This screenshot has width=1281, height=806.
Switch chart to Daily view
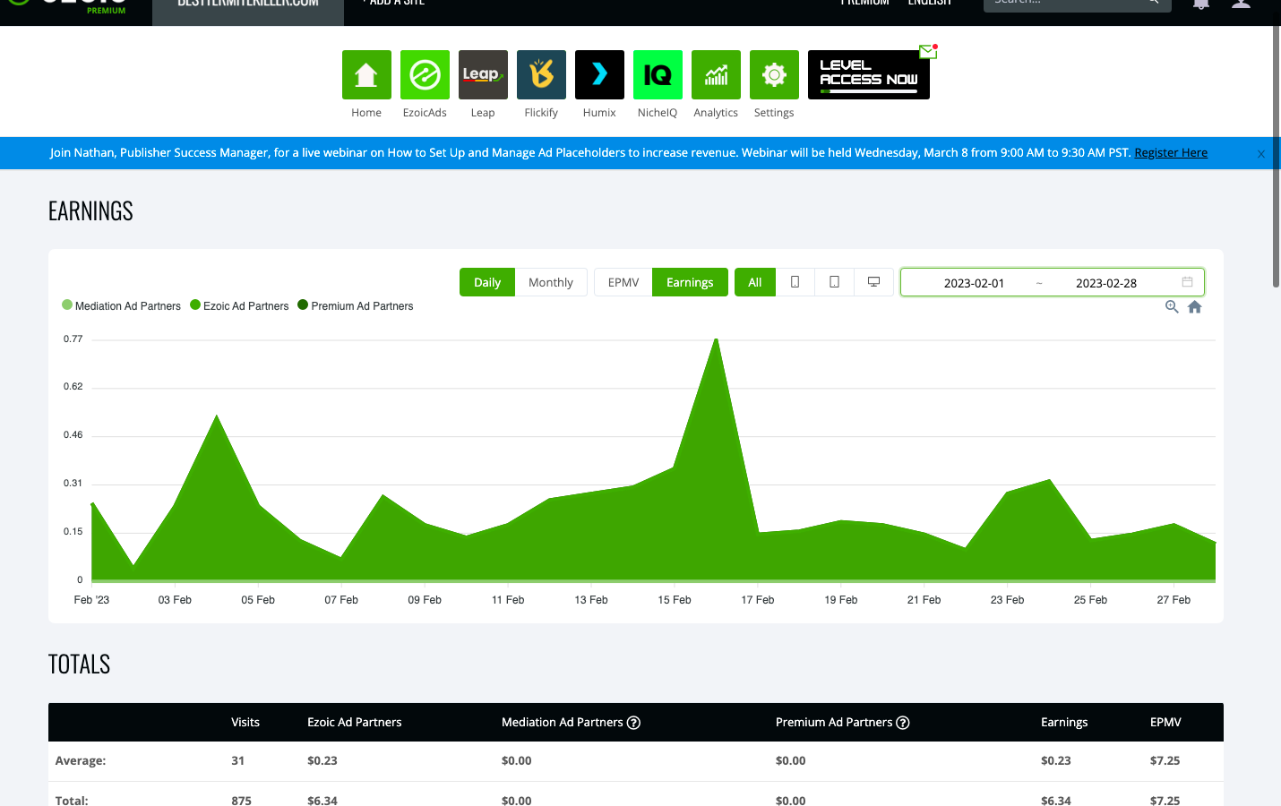click(x=487, y=282)
